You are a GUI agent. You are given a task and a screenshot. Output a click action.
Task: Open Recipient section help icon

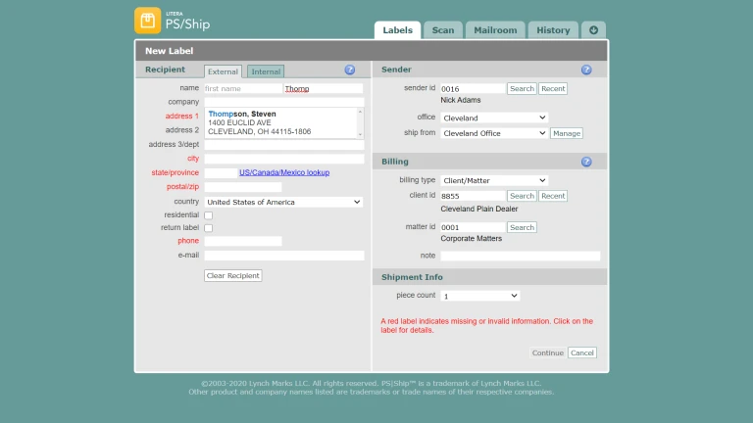pyautogui.click(x=350, y=70)
